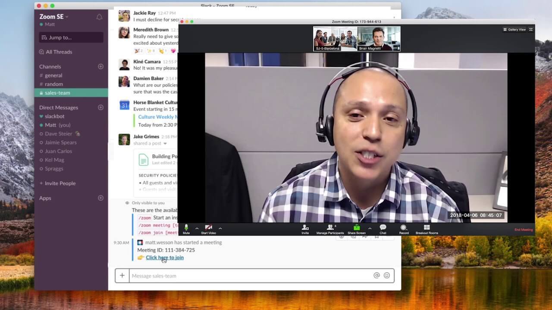Open the Jump to... search box
The image size is (552, 310).
(71, 37)
